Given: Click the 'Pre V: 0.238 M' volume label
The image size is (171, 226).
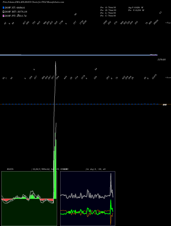Looking at the screenshot, I should (136, 10).
